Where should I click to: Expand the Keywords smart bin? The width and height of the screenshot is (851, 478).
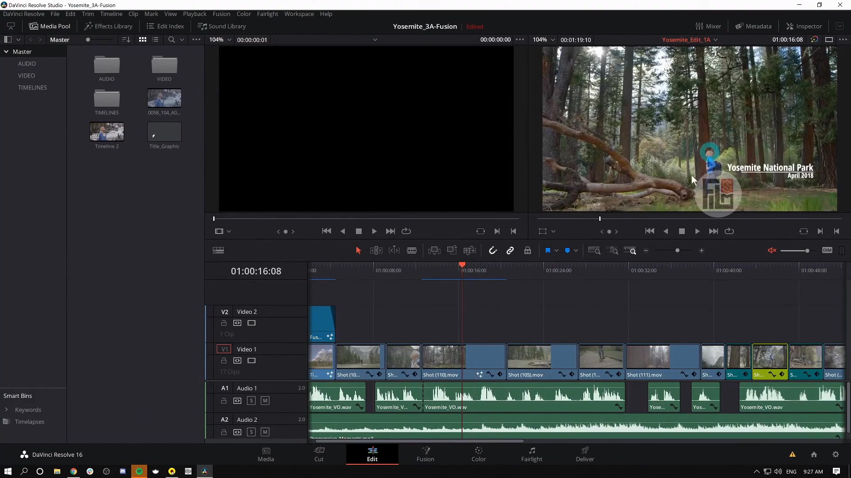pos(6,410)
